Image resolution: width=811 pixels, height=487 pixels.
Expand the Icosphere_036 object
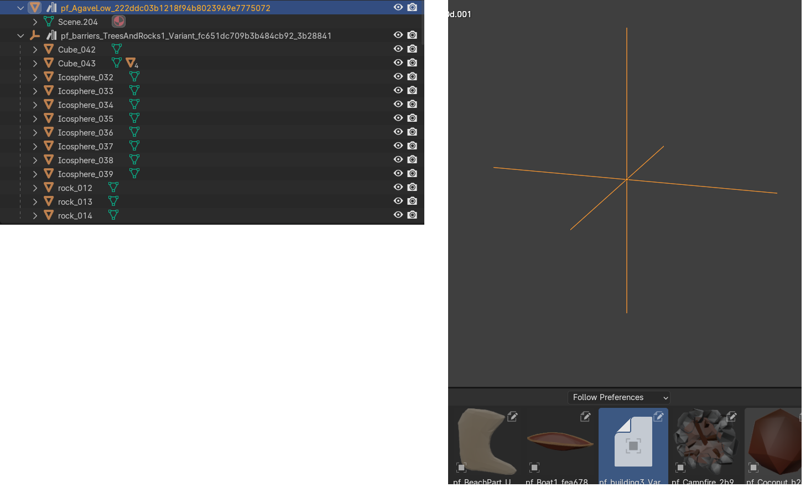(x=35, y=132)
